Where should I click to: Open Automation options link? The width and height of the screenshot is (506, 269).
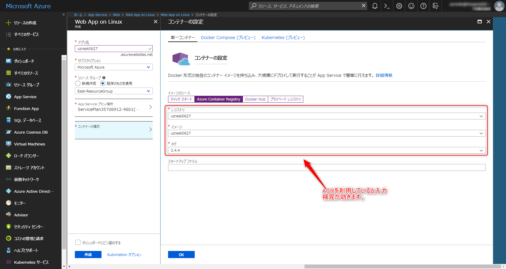tap(124, 255)
